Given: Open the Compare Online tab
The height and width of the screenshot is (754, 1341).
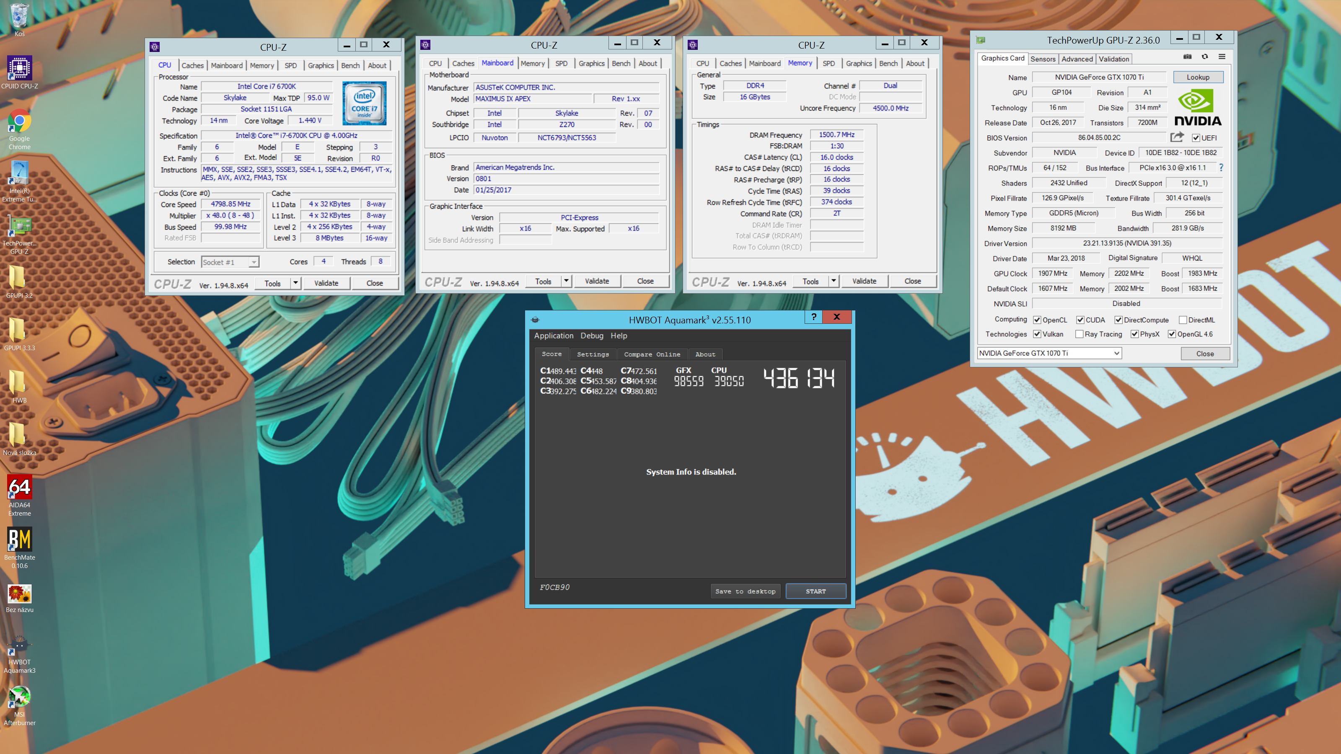Looking at the screenshot, I should pos(652,354).
